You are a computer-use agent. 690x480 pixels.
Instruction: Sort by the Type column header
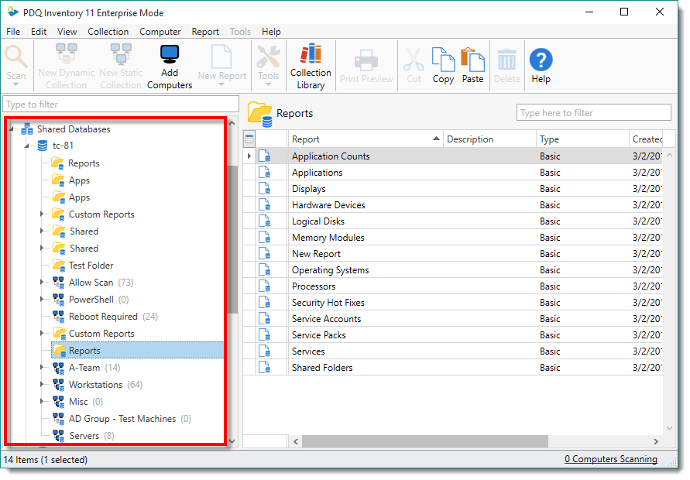click(x=582, y=139)
